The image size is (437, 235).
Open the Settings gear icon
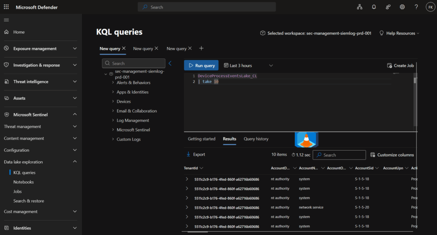point(402,7)
